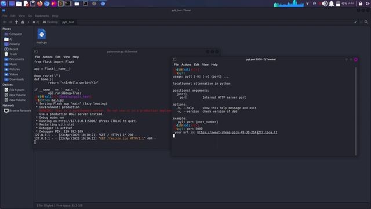
Task: Open Edit menu in the python main.py terminal
Action: point(58,57)
